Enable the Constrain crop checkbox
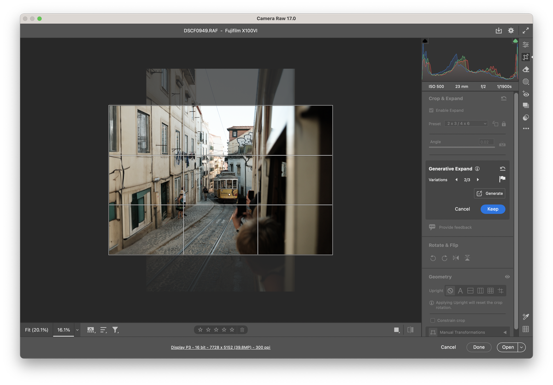The height and width of the screenshot is (385, 553). 432,320
